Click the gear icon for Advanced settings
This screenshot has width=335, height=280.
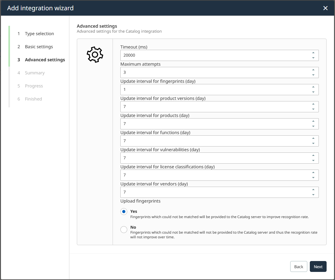tap(95, 55)
